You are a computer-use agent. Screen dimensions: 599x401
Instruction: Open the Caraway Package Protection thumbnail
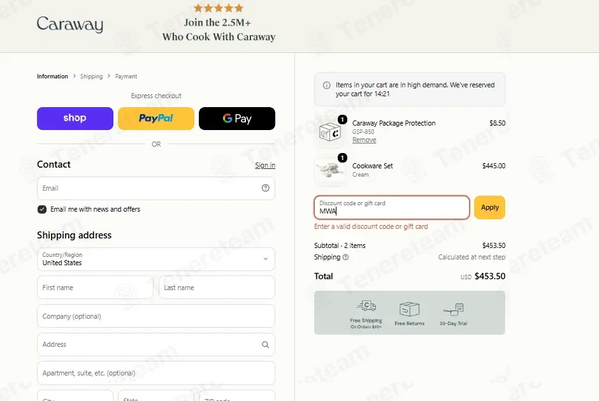pos(329,132)
